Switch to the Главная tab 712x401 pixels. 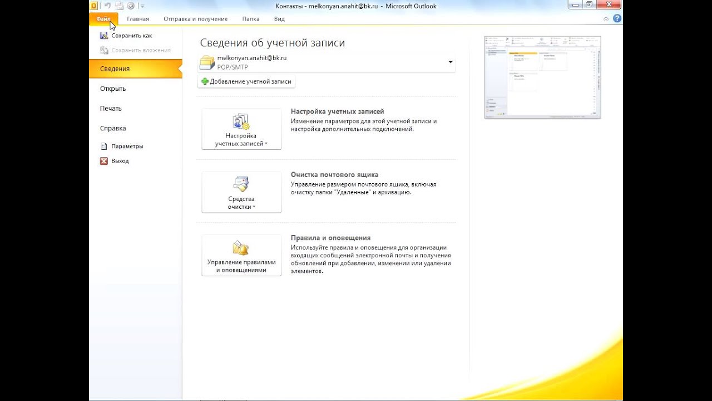(138, 19)
